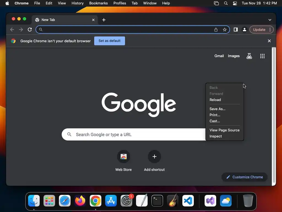The height and width of the screenshot is (212, 282).
Task: Open Visual Studio from the dock
Action: [210, 201]
